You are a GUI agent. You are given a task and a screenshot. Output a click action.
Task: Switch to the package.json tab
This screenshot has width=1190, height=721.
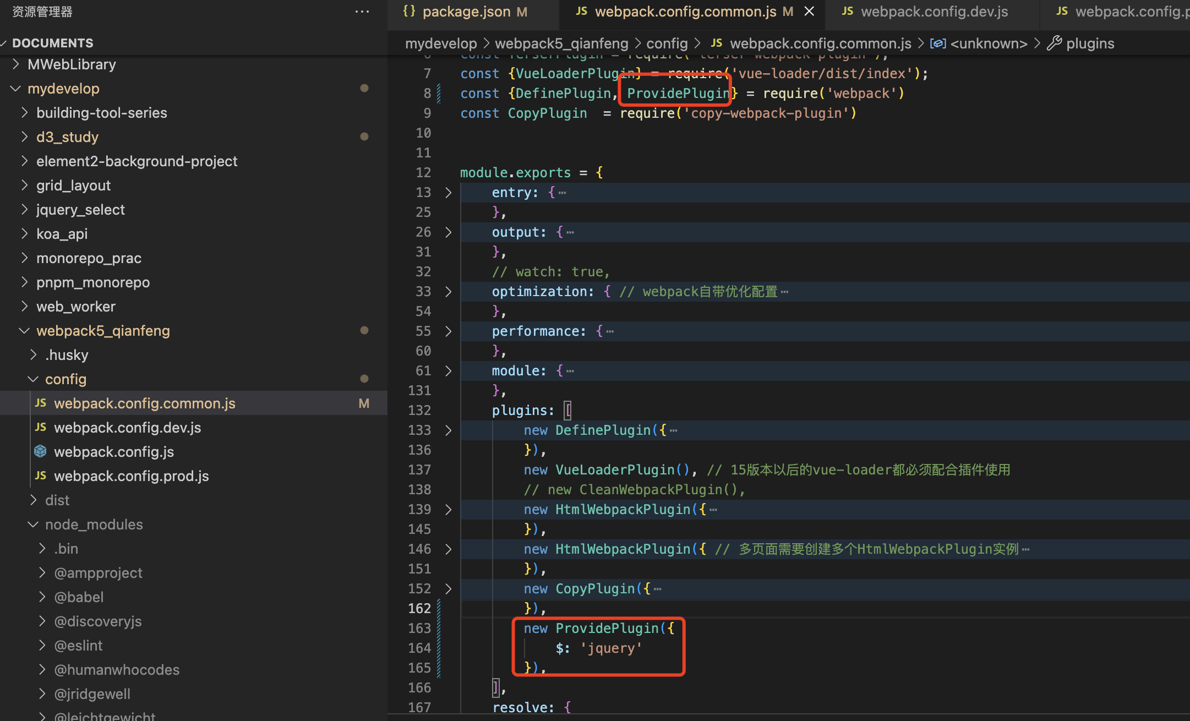(466, 12)
